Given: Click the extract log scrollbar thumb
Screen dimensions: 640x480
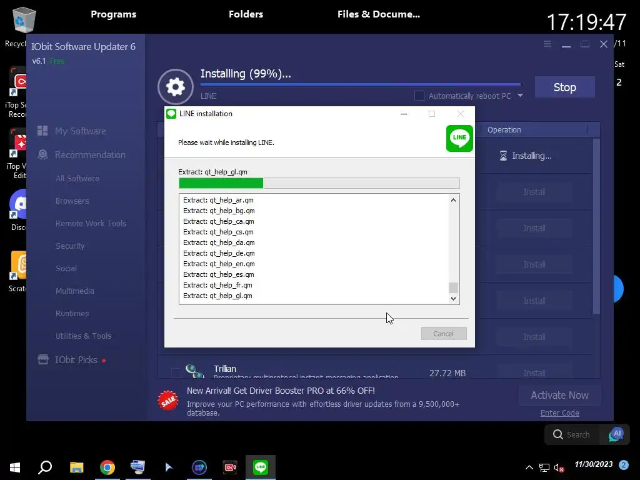Looking at the screenshot, I should coord(453,287).
